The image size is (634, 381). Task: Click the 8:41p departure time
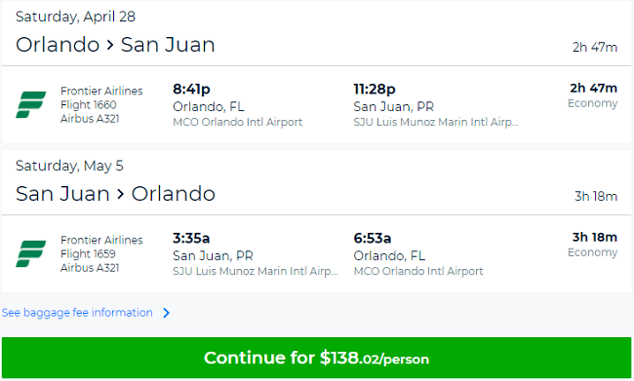191,89
